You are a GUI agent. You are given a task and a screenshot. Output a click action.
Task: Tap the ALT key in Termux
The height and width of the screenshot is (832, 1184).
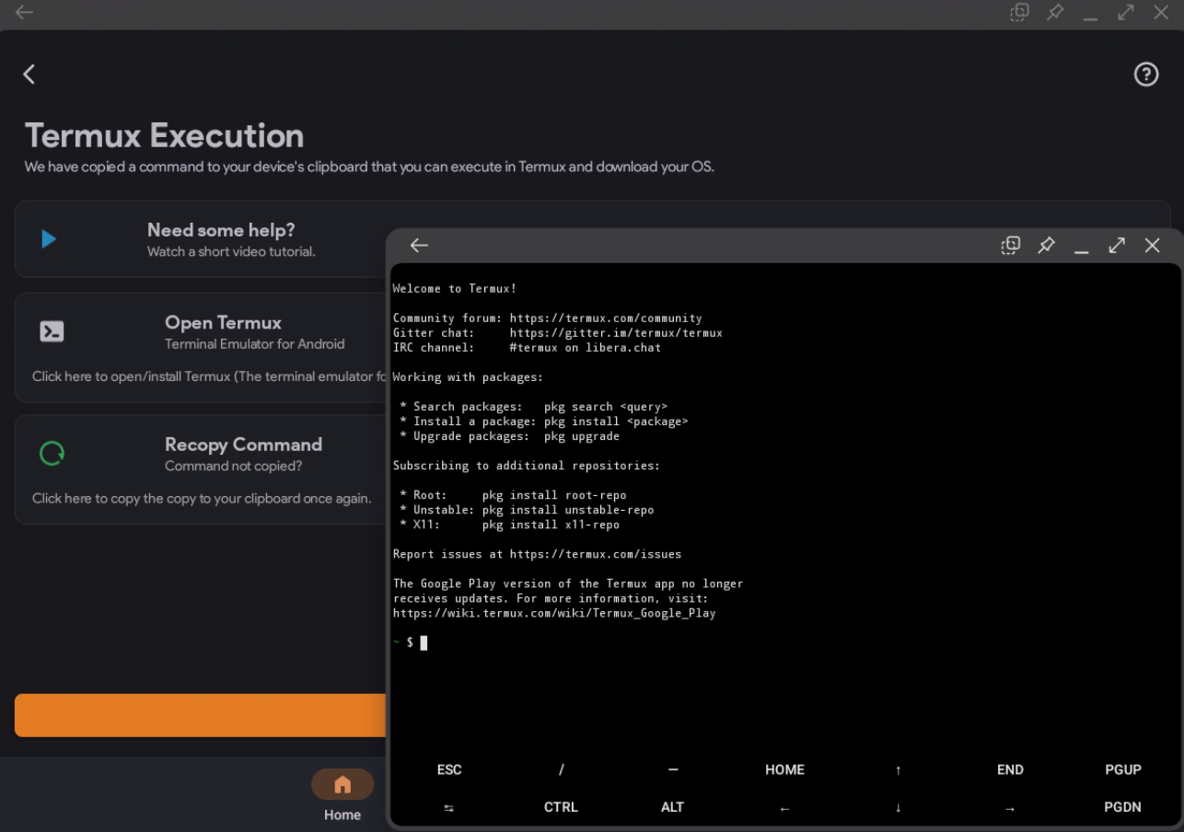click(x=673, y=807)
